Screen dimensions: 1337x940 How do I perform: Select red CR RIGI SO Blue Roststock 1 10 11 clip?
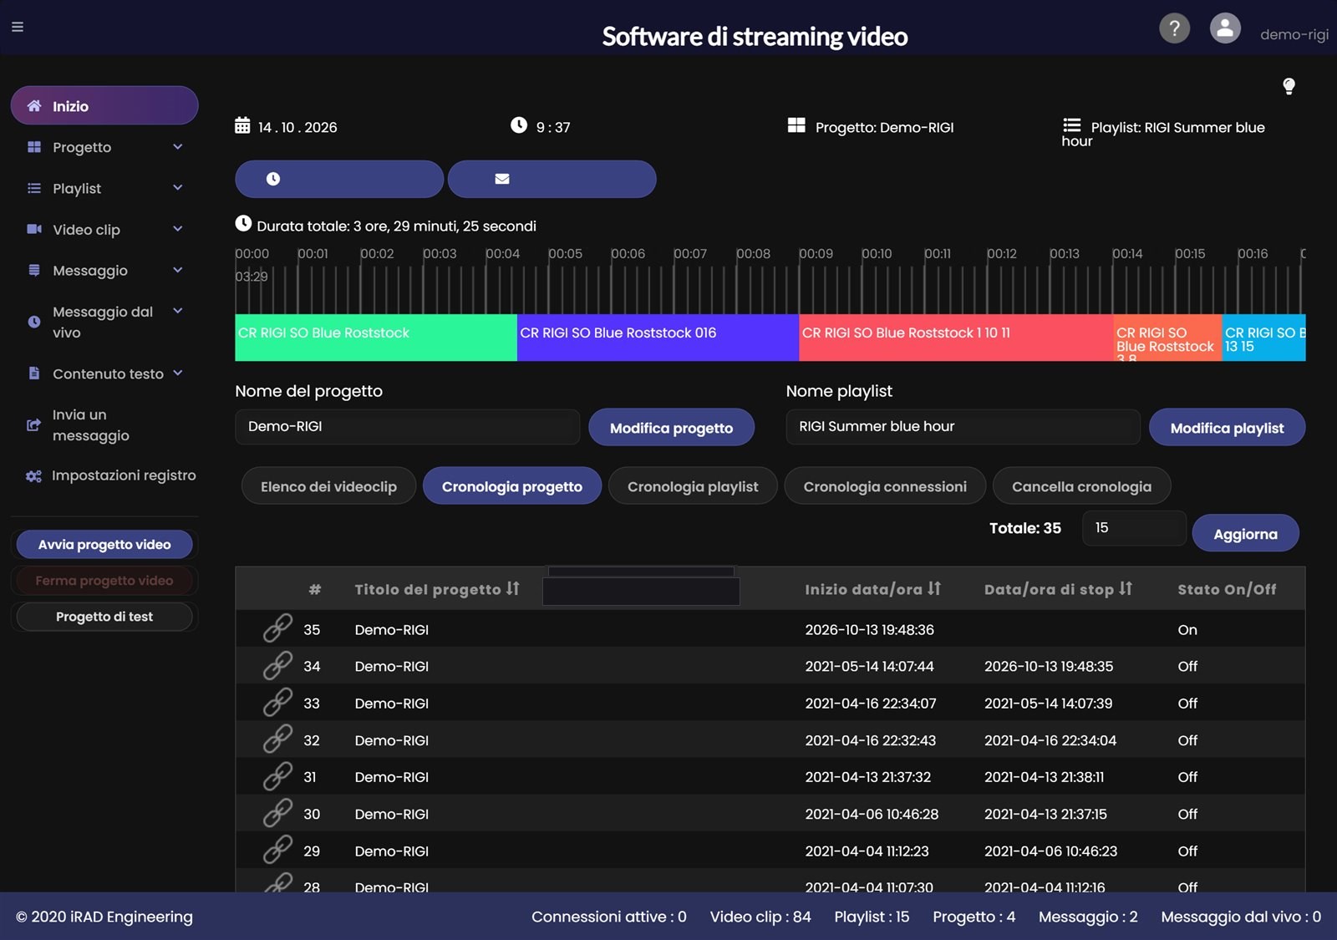956,338
